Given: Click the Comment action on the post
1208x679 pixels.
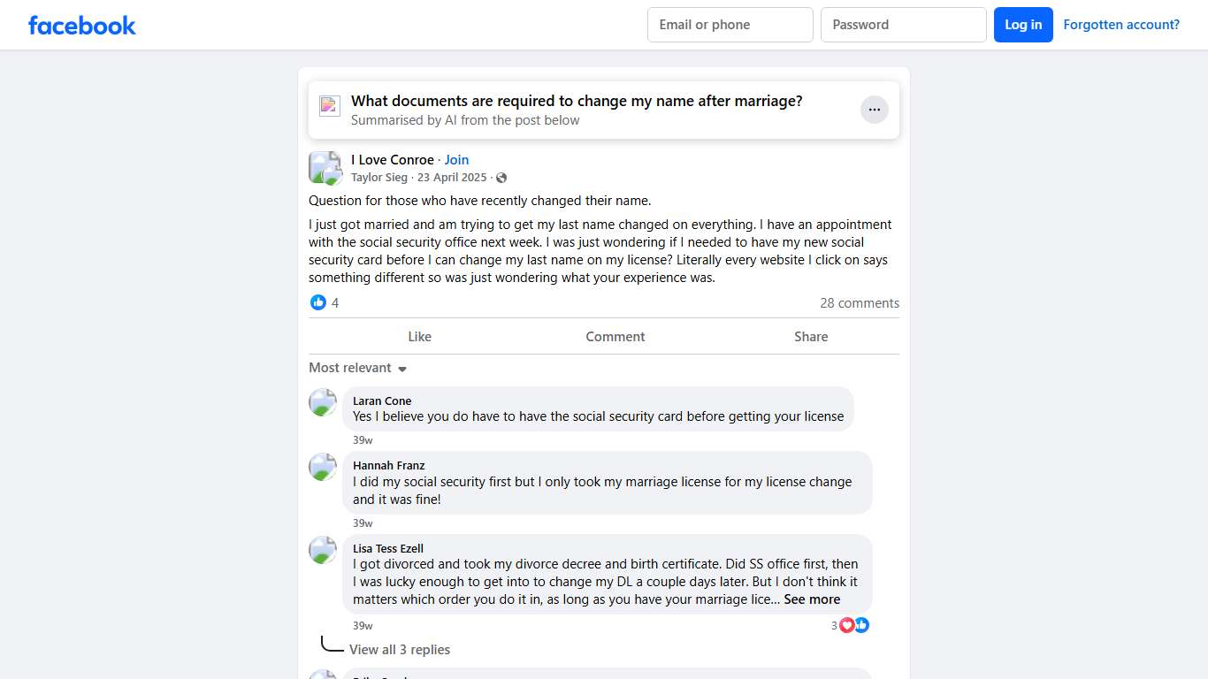Looking at the screenshot, I should [615, 337].
